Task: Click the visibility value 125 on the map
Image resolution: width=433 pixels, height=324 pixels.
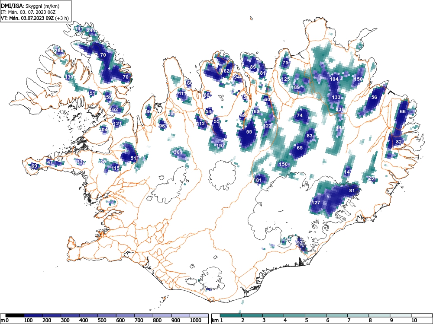Action: pos(285,79)
